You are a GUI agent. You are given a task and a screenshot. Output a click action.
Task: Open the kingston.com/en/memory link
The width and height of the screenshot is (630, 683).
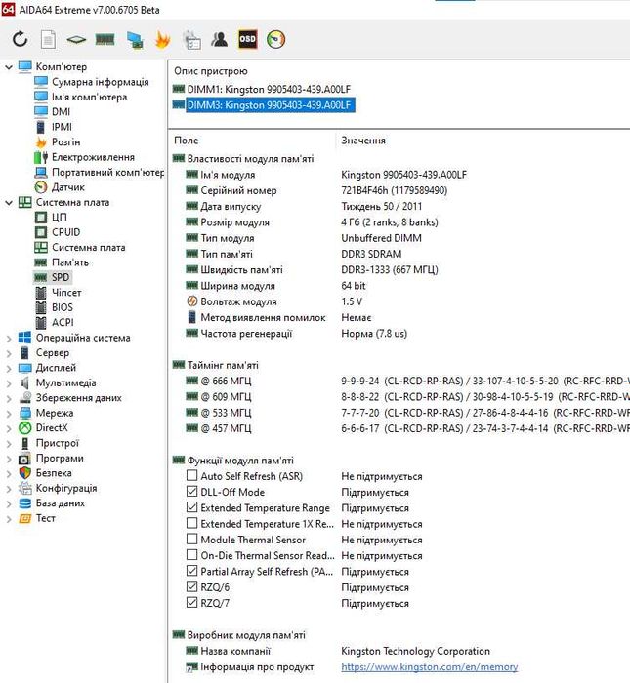(x=430, y=666)
